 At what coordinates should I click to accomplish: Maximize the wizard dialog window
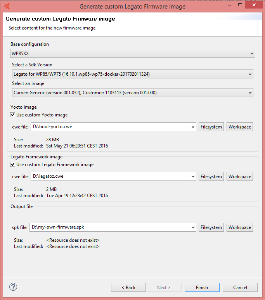240,5
